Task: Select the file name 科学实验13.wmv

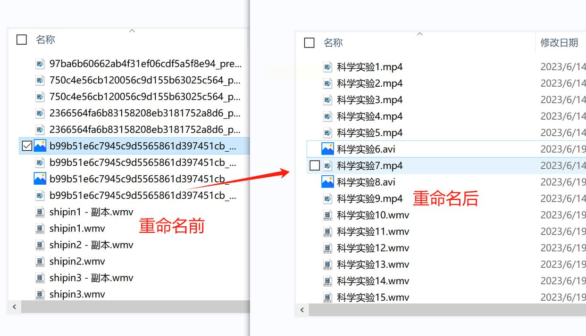Action: point(373,265)
